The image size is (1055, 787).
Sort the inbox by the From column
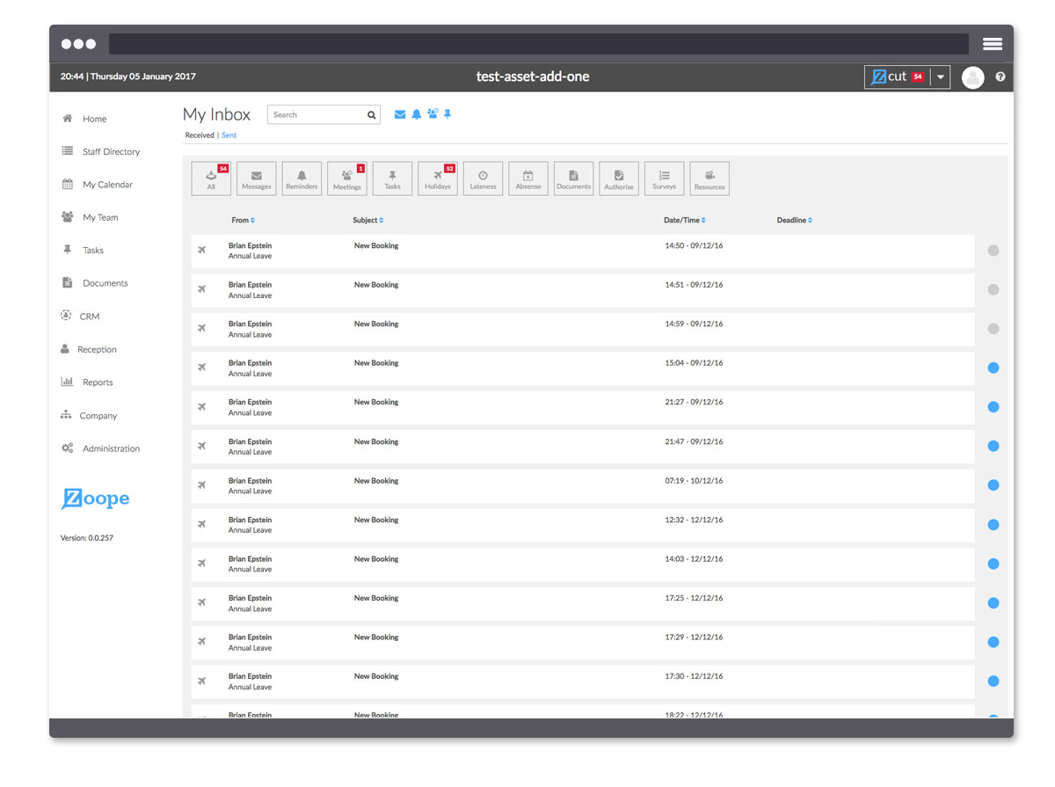(x=243, y=221)
